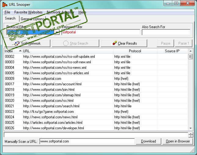Minimize the URL Snooper window
The image size is (197, 155).
(x=168, y=3)
